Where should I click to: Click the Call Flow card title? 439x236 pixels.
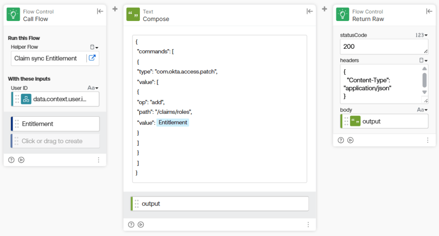(x=36, y=19)
